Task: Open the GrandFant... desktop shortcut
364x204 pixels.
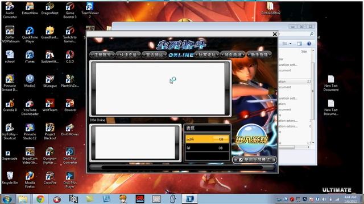Action: pyautogui.click(x=49, y=33)
